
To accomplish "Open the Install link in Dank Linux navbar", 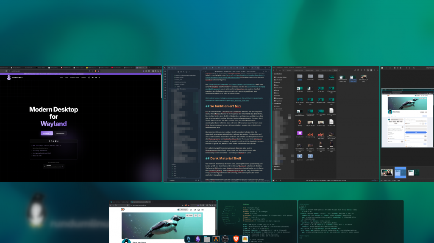I will 61,78.
